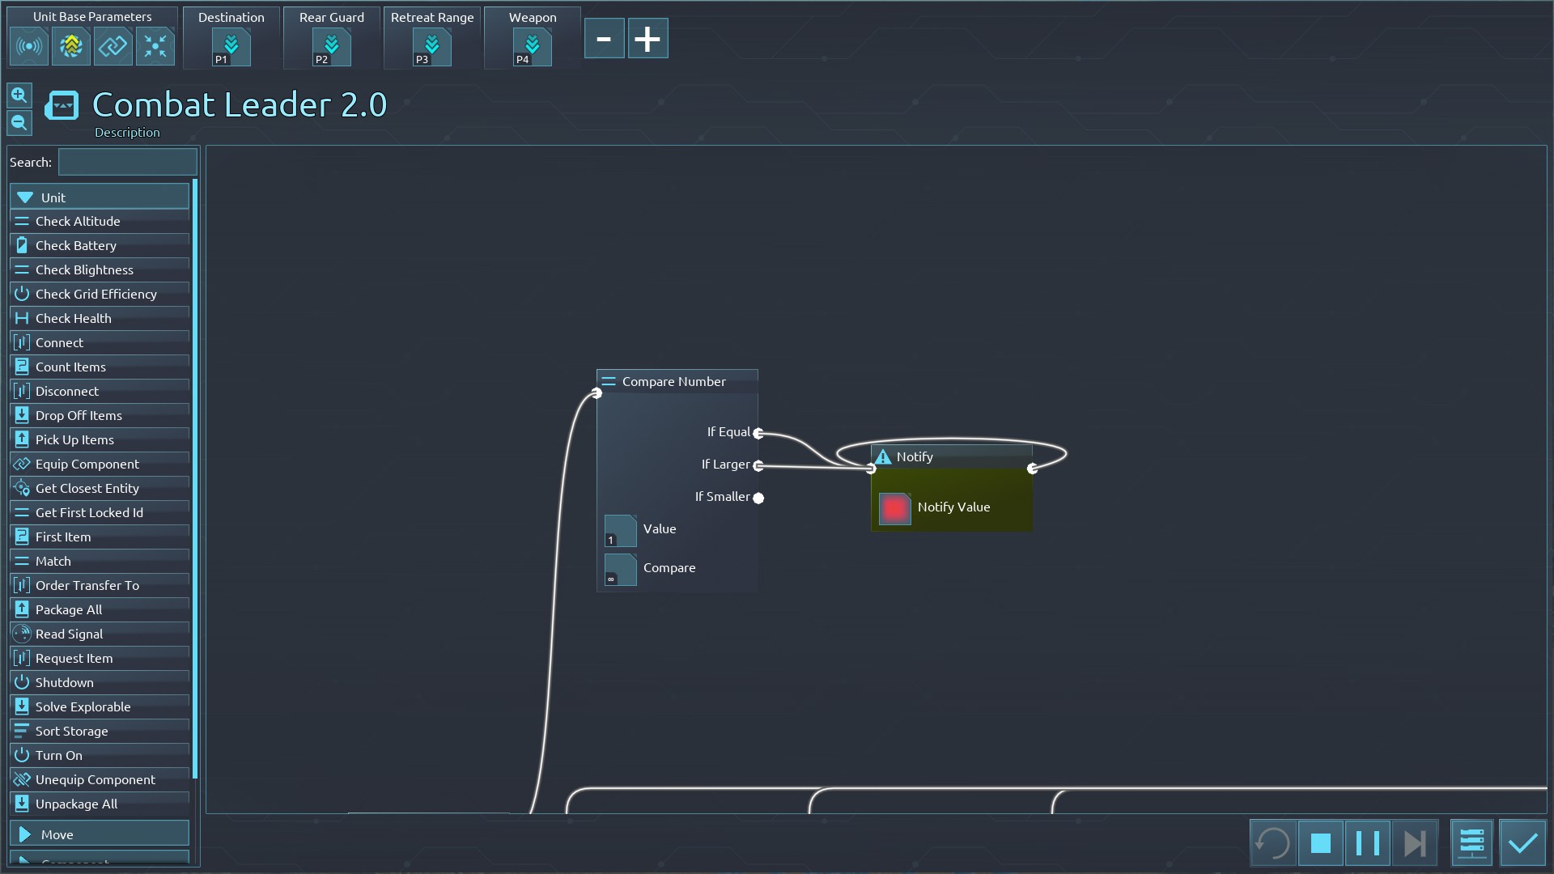
Task: Zoom in using the magnifier plus icon
Action: tap(19, 95)
